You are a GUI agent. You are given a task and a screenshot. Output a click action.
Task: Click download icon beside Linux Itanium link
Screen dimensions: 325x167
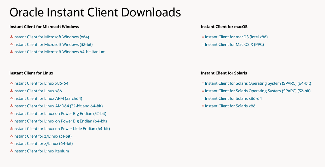11,151
